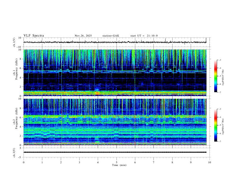236x182 pixels.
Task: Click the "Time (min)" axis title
Action: tap(119, 165)
